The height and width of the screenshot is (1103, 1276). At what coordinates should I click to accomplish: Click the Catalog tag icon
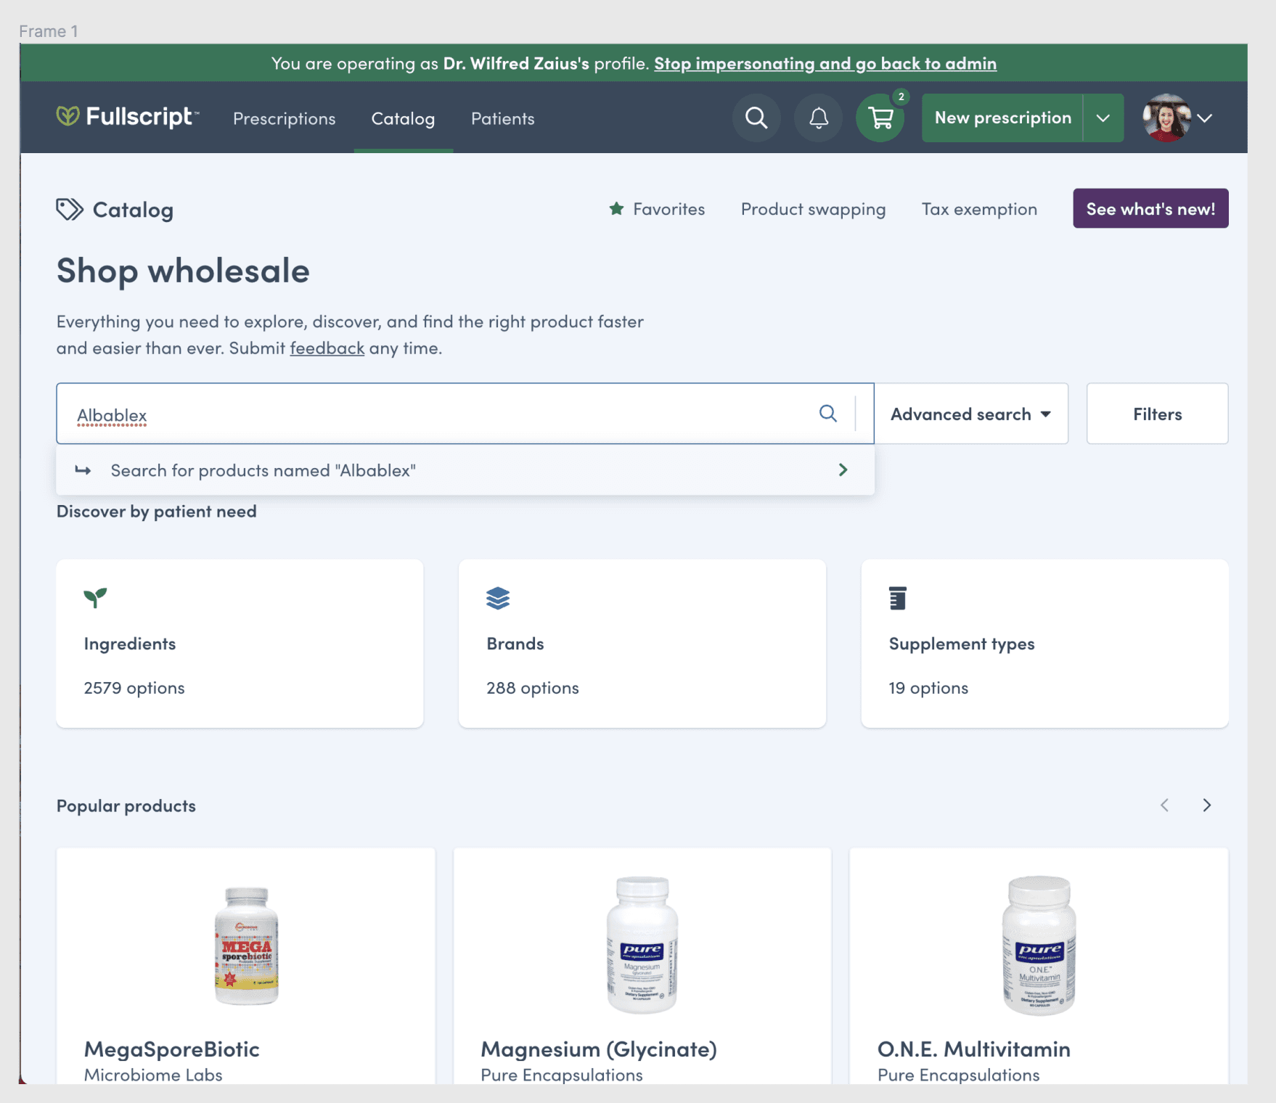click(x=70, y=210)
